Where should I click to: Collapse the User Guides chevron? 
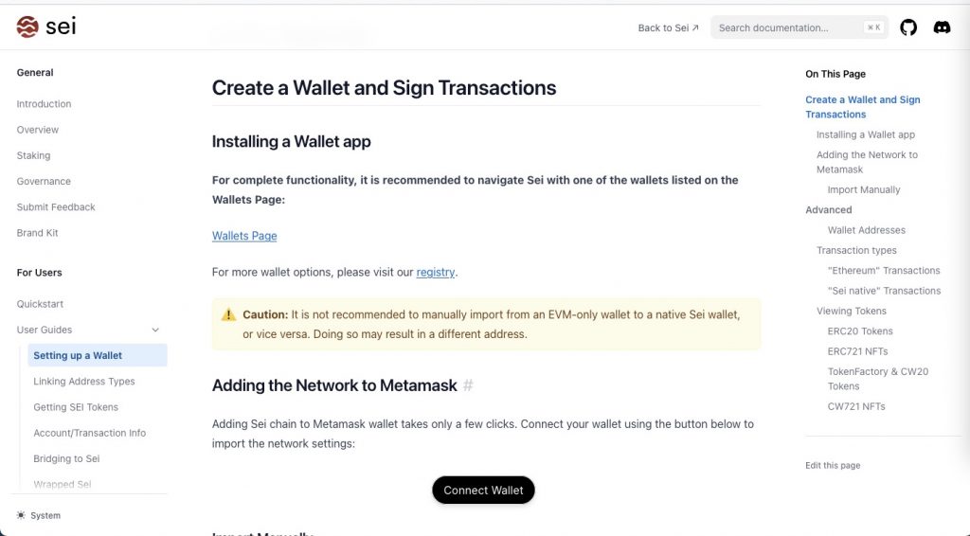pos(155,330)
